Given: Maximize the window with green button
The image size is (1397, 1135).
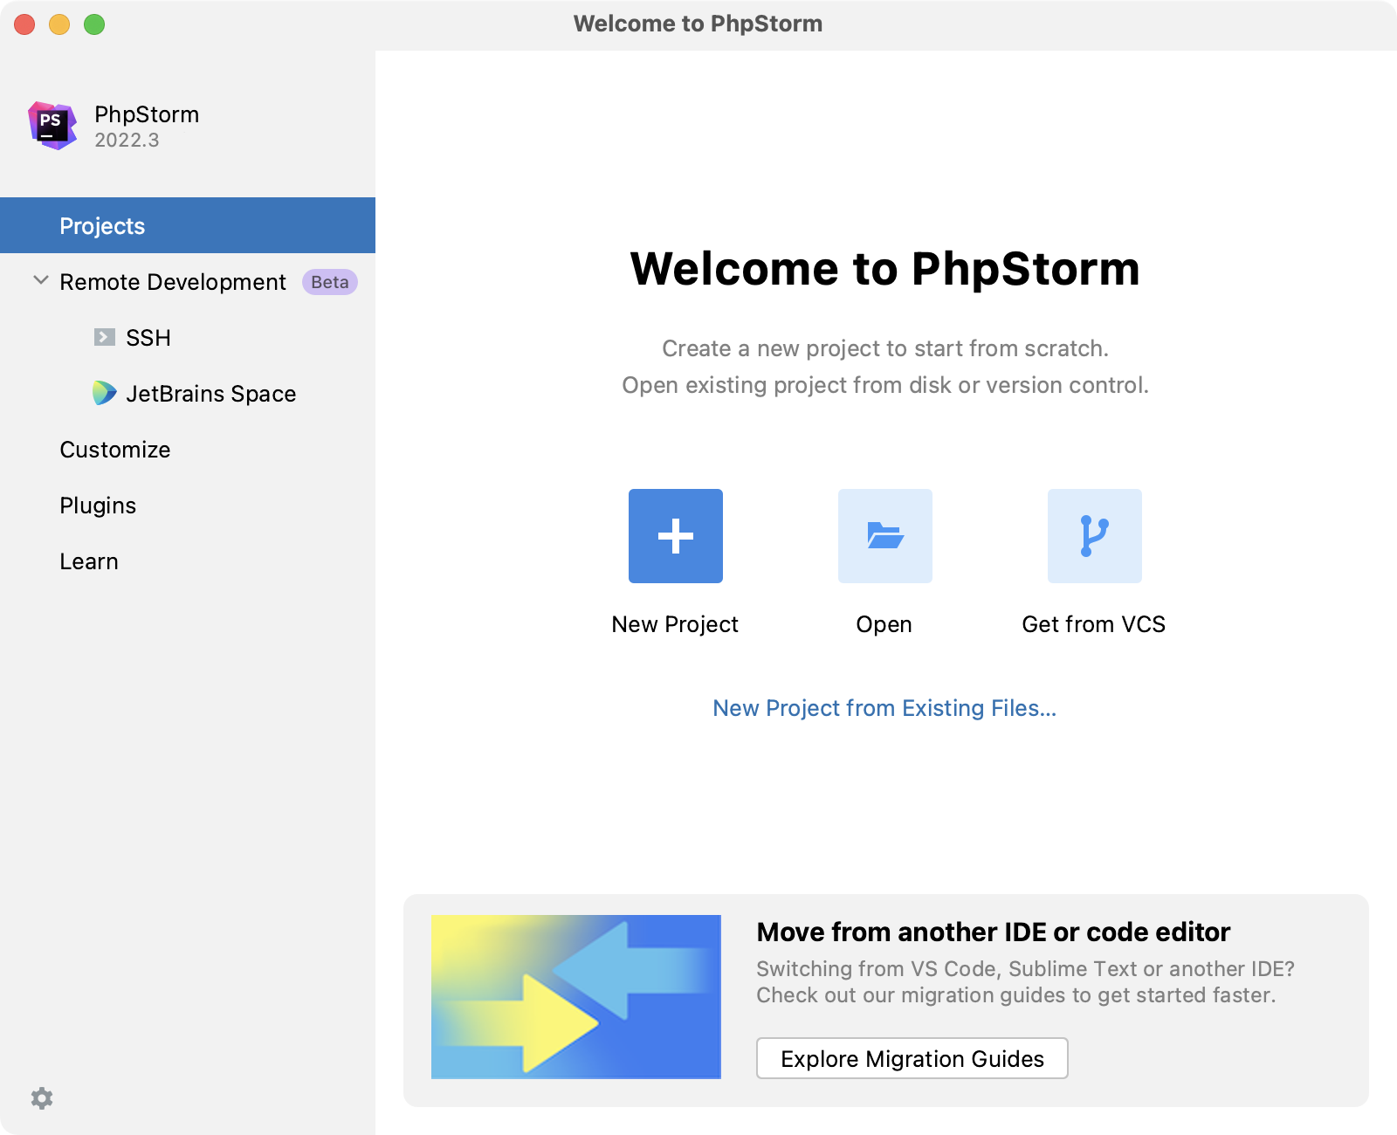Looking at the screenshot, I should pyautogui.click(x=94, y=24).
